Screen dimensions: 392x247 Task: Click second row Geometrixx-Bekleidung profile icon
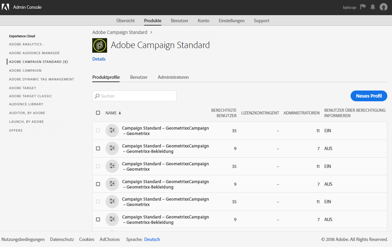pyautogui.click(x=112, y=148)
